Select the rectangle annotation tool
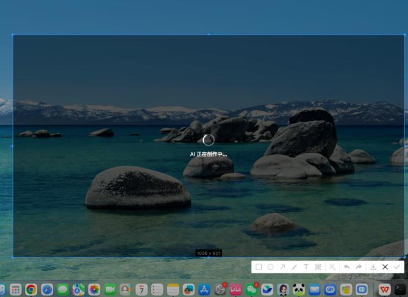The width and height of the screenshot is (408, 297). [259, 267]
